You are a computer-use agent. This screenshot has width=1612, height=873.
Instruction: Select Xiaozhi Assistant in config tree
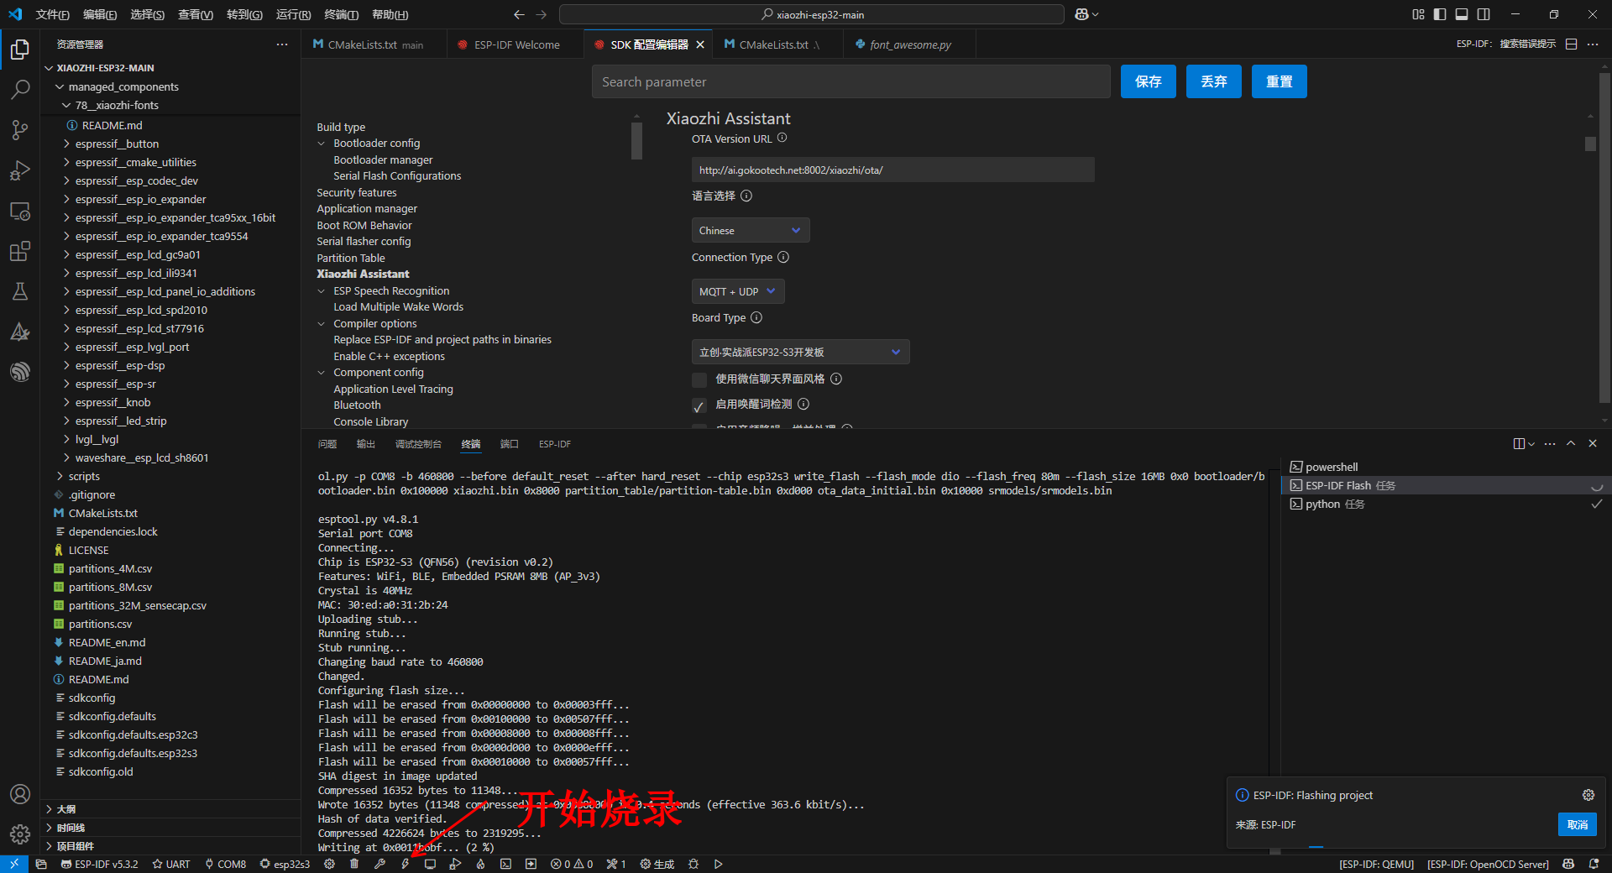[363, 274]
